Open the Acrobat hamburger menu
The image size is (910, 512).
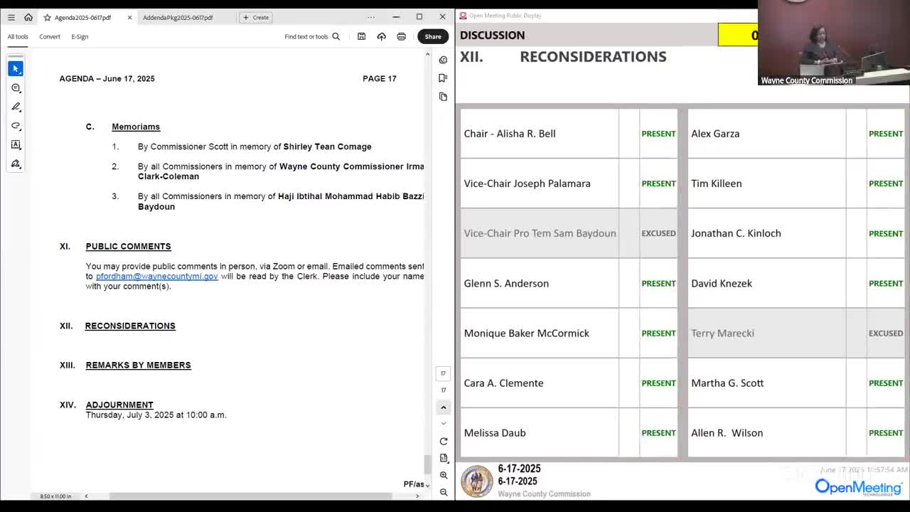pos(11,17)
